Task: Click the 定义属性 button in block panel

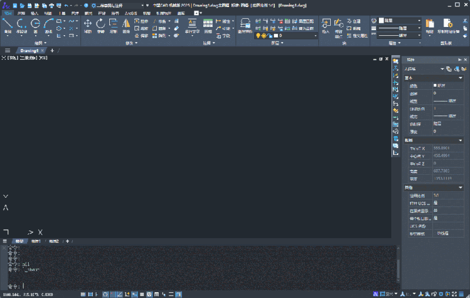Action: coord(357,36)
